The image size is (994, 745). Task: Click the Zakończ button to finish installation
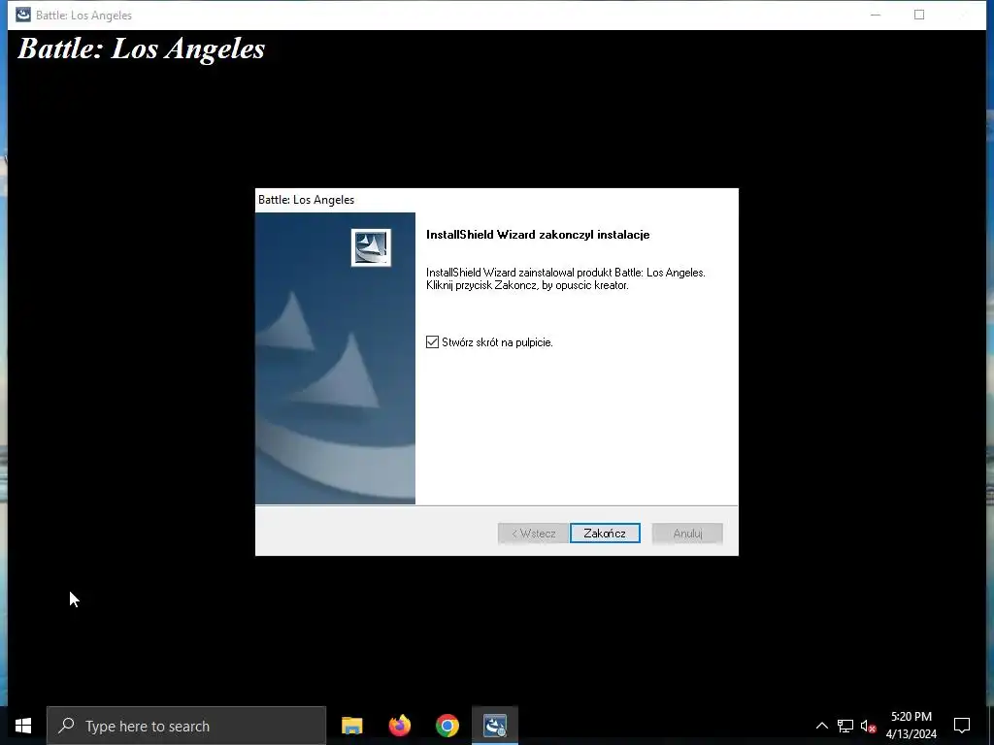point(605,534)
